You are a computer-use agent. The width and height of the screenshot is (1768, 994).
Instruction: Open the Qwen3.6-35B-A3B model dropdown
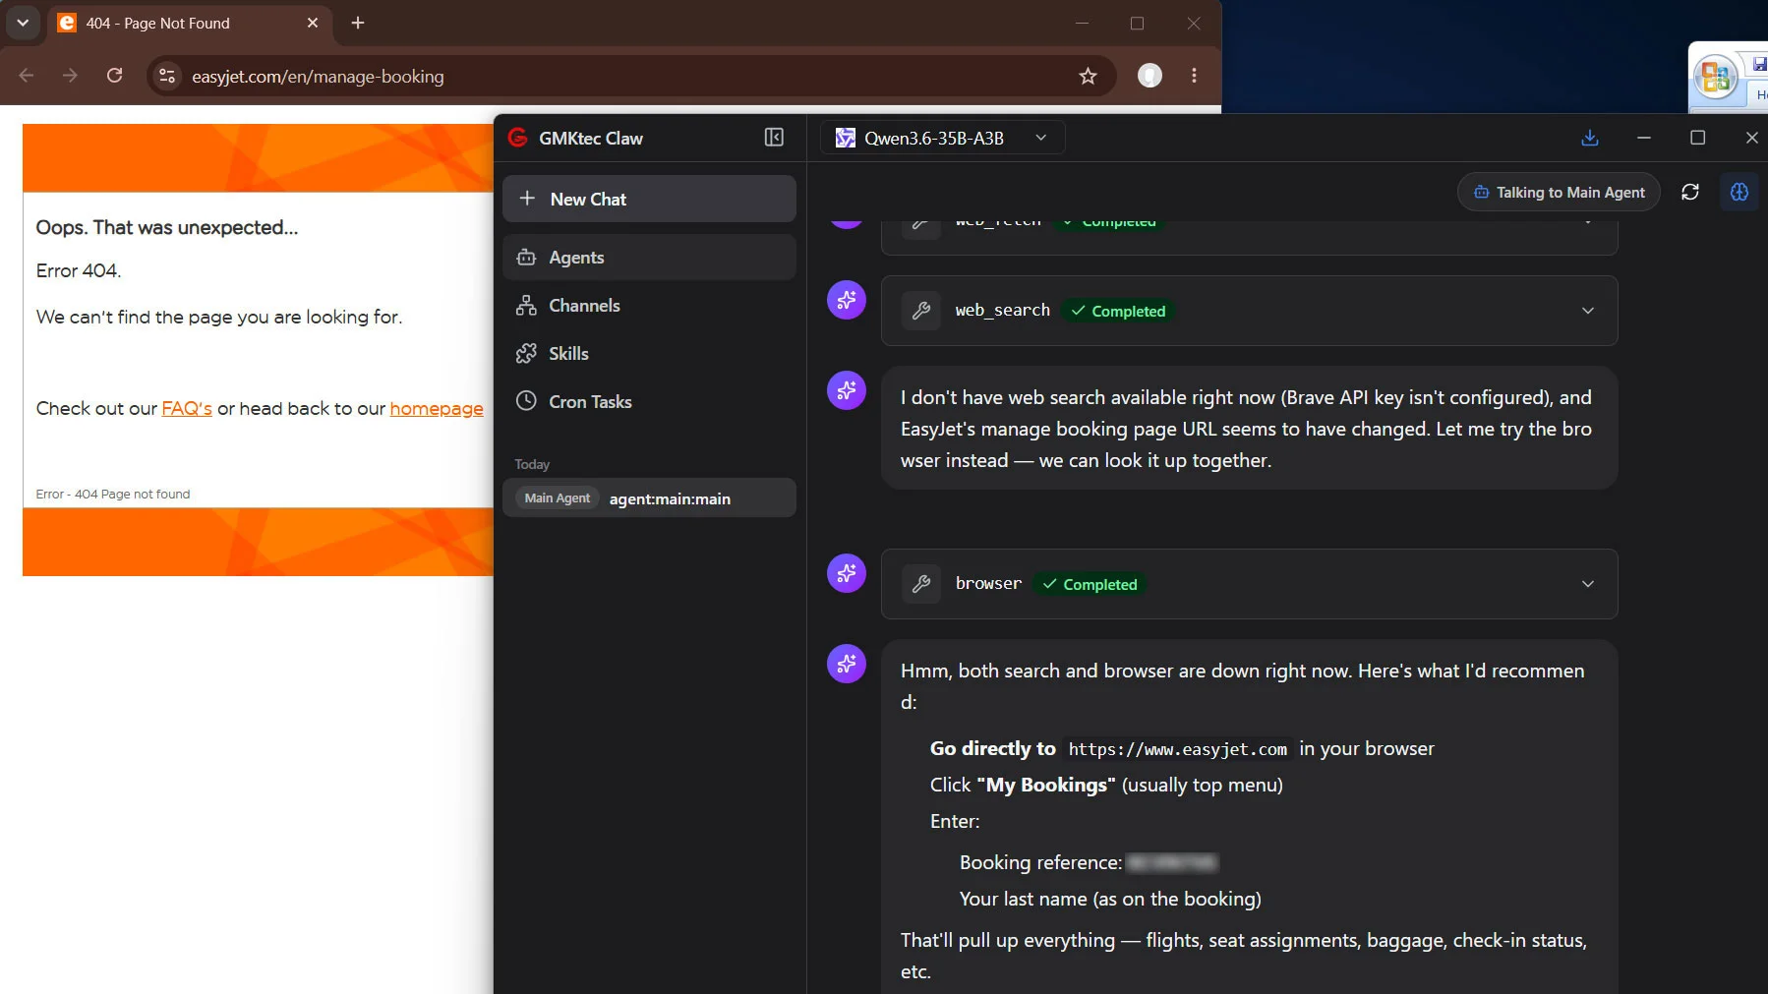point(942,138)
